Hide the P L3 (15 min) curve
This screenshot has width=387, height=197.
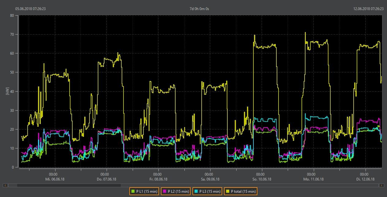[x=207, y=192]
